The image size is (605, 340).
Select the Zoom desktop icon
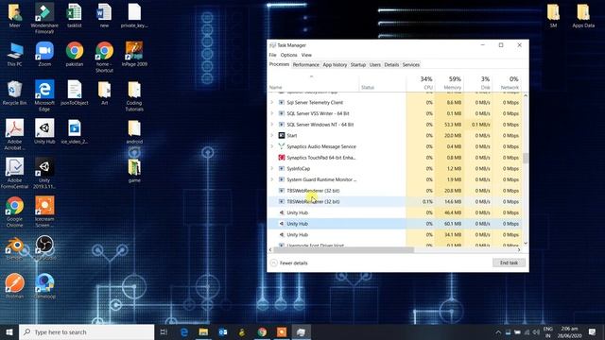tap(44, 55)
